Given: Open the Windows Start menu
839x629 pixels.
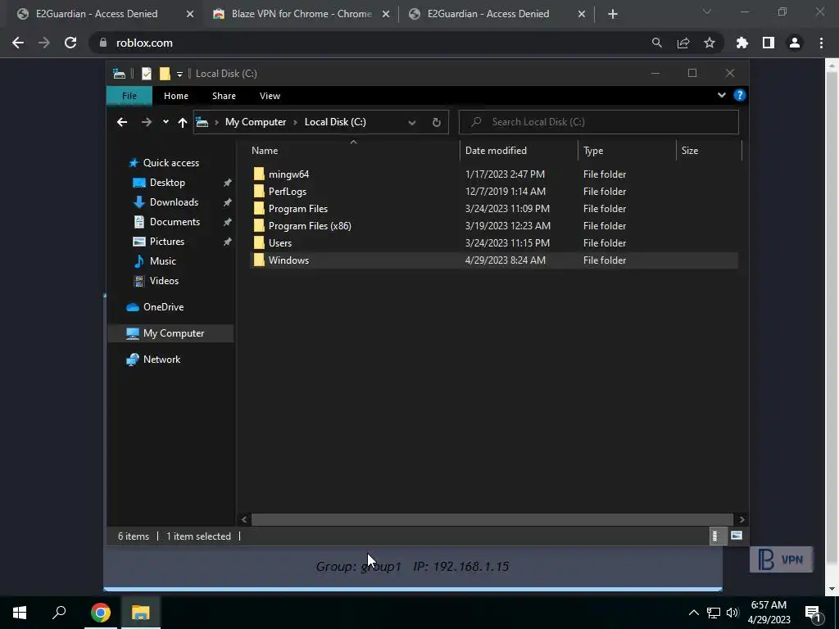Looking at the screenshot, I should click(20, 613).
